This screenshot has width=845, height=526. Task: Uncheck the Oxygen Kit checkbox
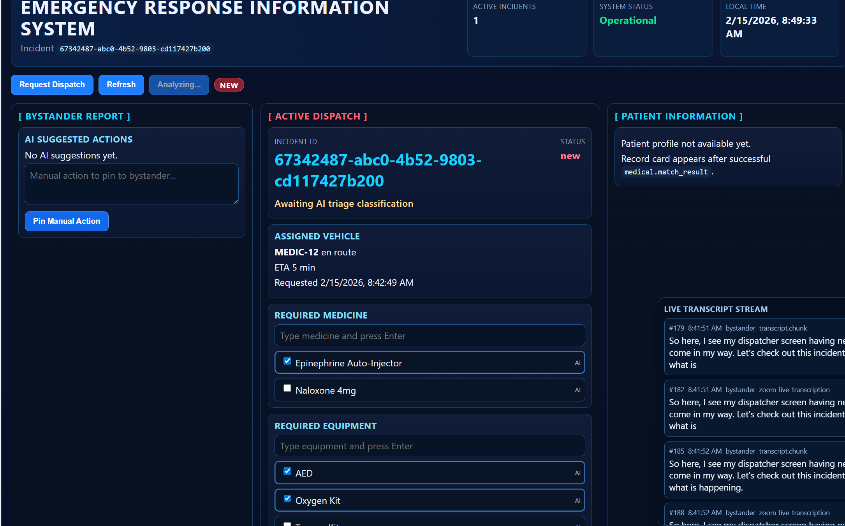tap(287, 499)
